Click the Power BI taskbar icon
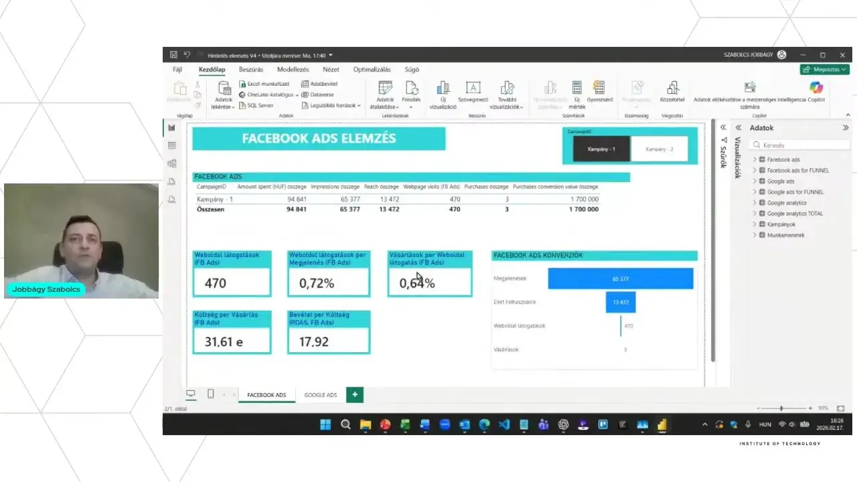This screenshot has height=482, width=857. click(x=662, y=424)
